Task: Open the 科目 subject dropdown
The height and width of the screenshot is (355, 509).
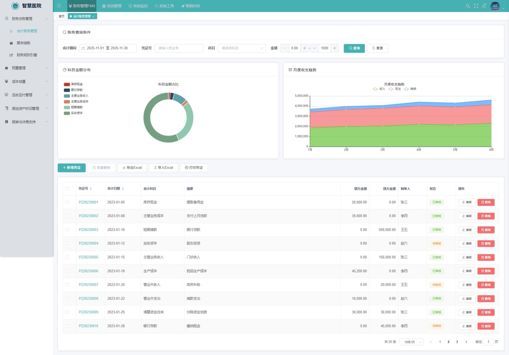Action: click(241, 48)
